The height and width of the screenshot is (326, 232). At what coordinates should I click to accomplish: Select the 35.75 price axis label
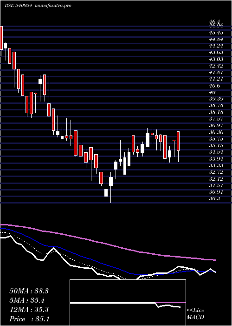click(216, 139)
